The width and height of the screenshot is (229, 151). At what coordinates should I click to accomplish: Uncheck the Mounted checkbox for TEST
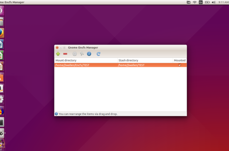point(180,65)
